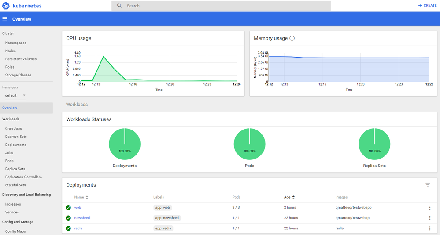Image resolution: width=440 pixels, height=235 pixels.
Task: Click the Memory usage info icon
Action: click(292, 38)
